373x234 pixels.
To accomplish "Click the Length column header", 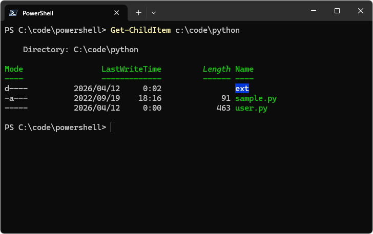I will [x=216, y=69].
